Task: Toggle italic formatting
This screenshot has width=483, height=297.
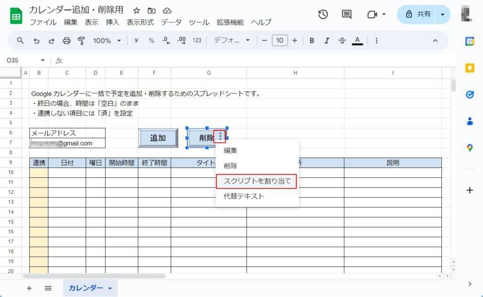Action: tap(326, 41)
